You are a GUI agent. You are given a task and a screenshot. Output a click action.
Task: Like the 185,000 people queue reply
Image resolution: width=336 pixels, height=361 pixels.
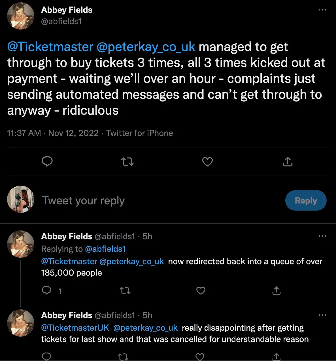(x=201, y=291)
